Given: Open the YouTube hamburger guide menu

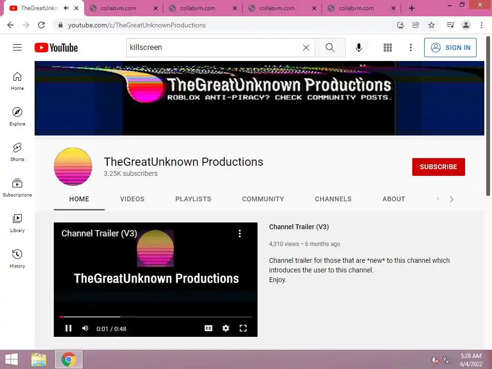Looking at the screenshot, I should pyautogui.click(x=17, y=48).
